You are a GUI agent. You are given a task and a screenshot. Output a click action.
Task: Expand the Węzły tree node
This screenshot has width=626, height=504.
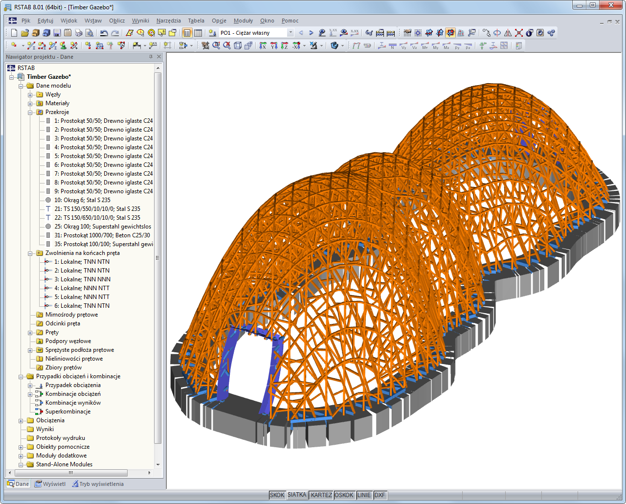(30, 95)
